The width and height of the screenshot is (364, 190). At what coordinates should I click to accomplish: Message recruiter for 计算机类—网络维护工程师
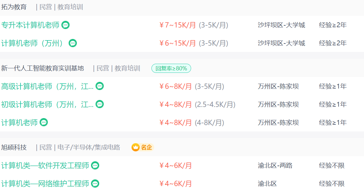pyautogui.click(x=95, y=183)
